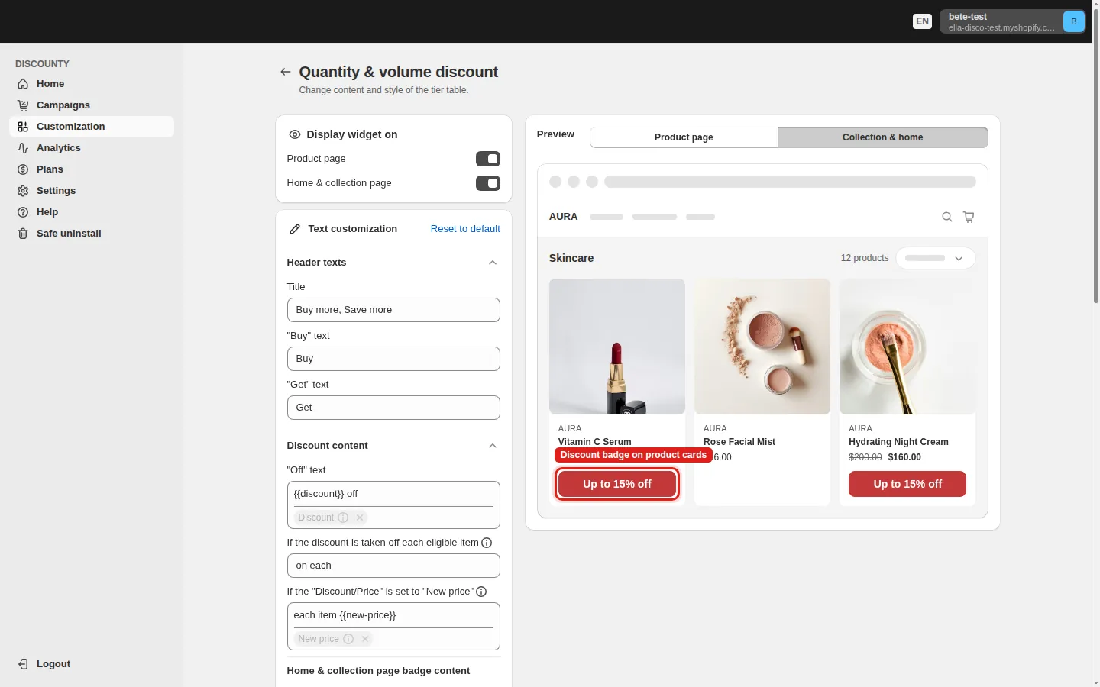
Task: Click Logout in the sidebar
Action: [x=92, y=664]
